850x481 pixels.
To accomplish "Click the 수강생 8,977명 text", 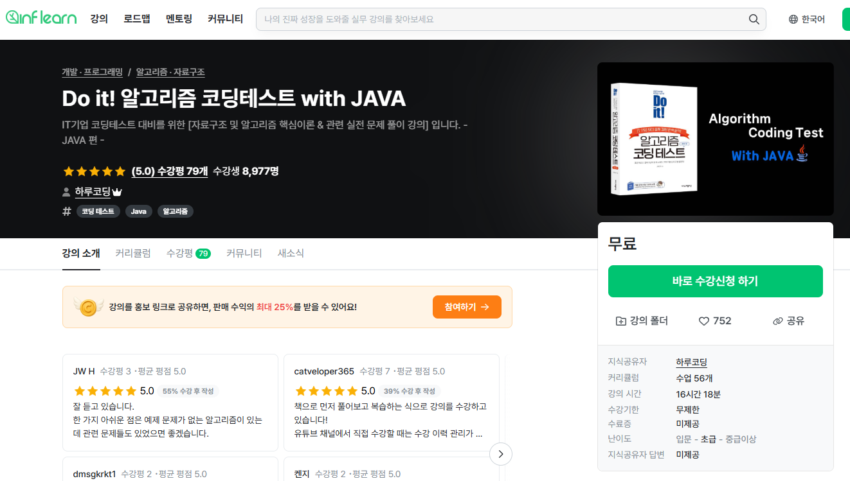I will 246,171.
